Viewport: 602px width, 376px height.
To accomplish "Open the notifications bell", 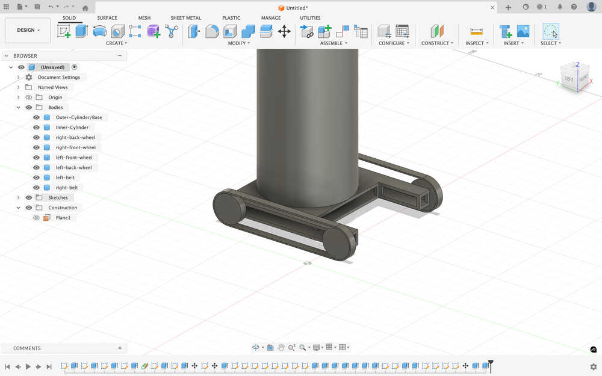I will click(560, 7).
